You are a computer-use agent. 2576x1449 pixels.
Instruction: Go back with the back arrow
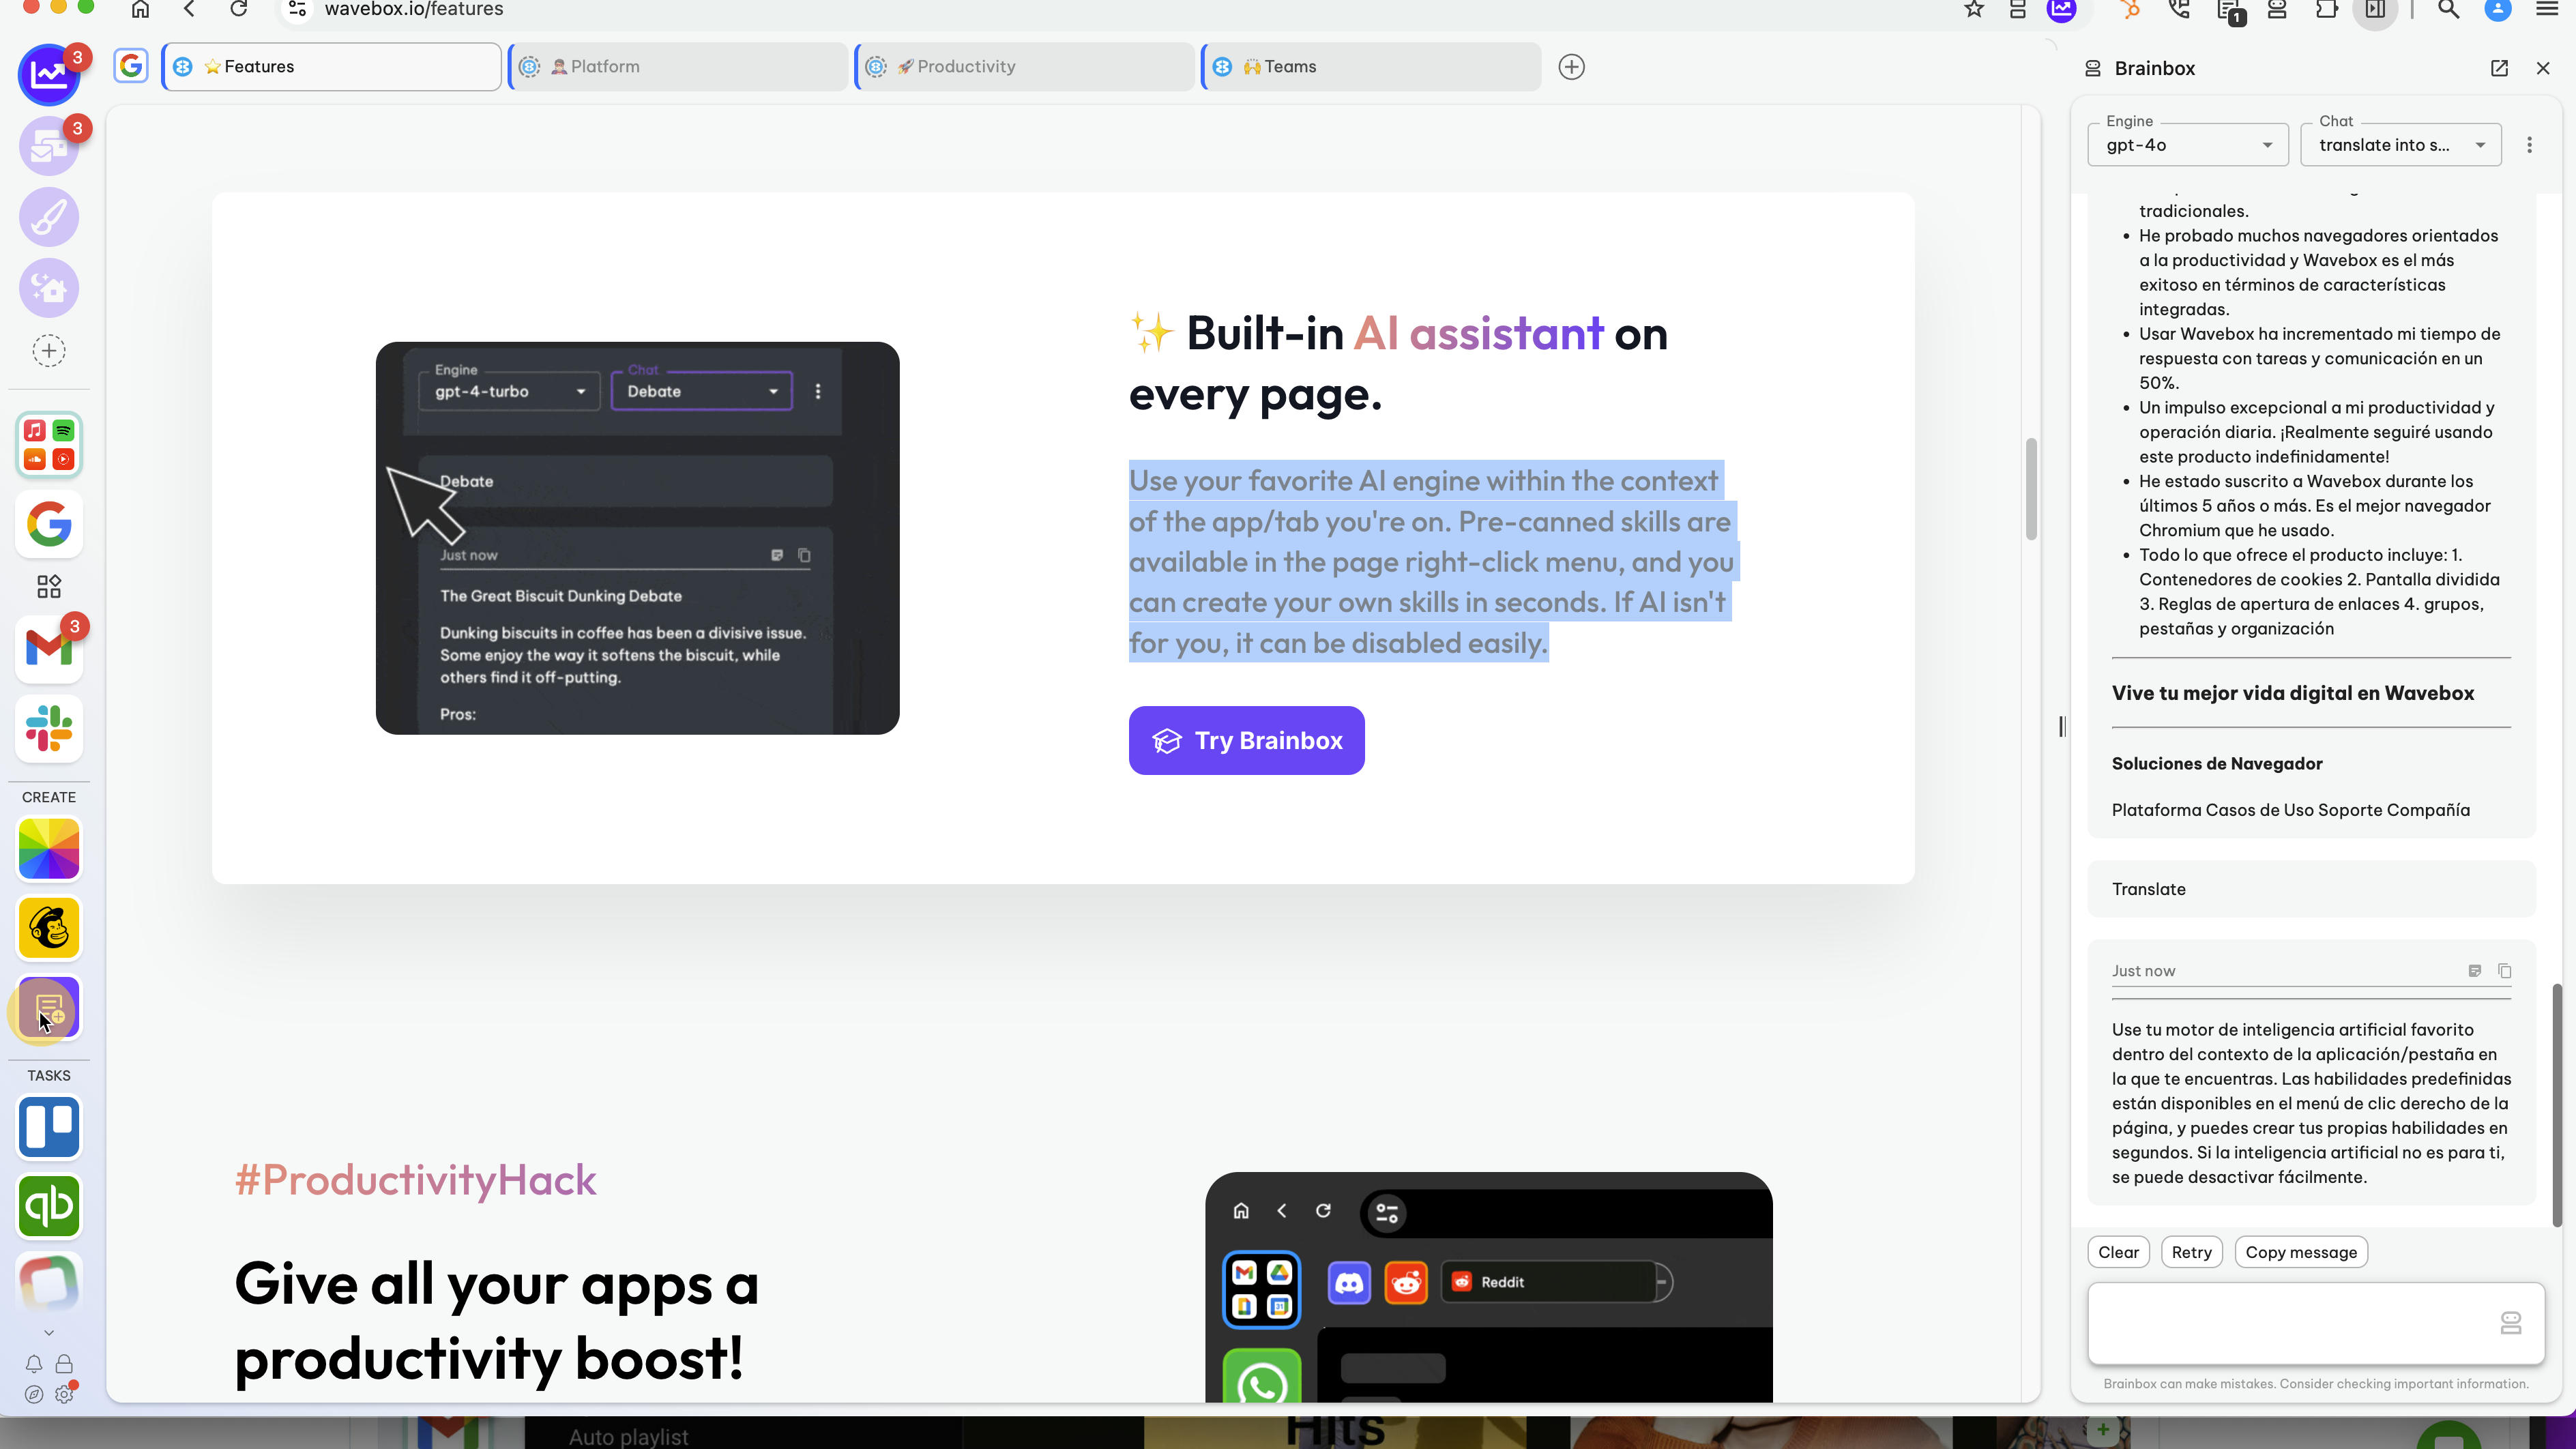tap(189, 9)
